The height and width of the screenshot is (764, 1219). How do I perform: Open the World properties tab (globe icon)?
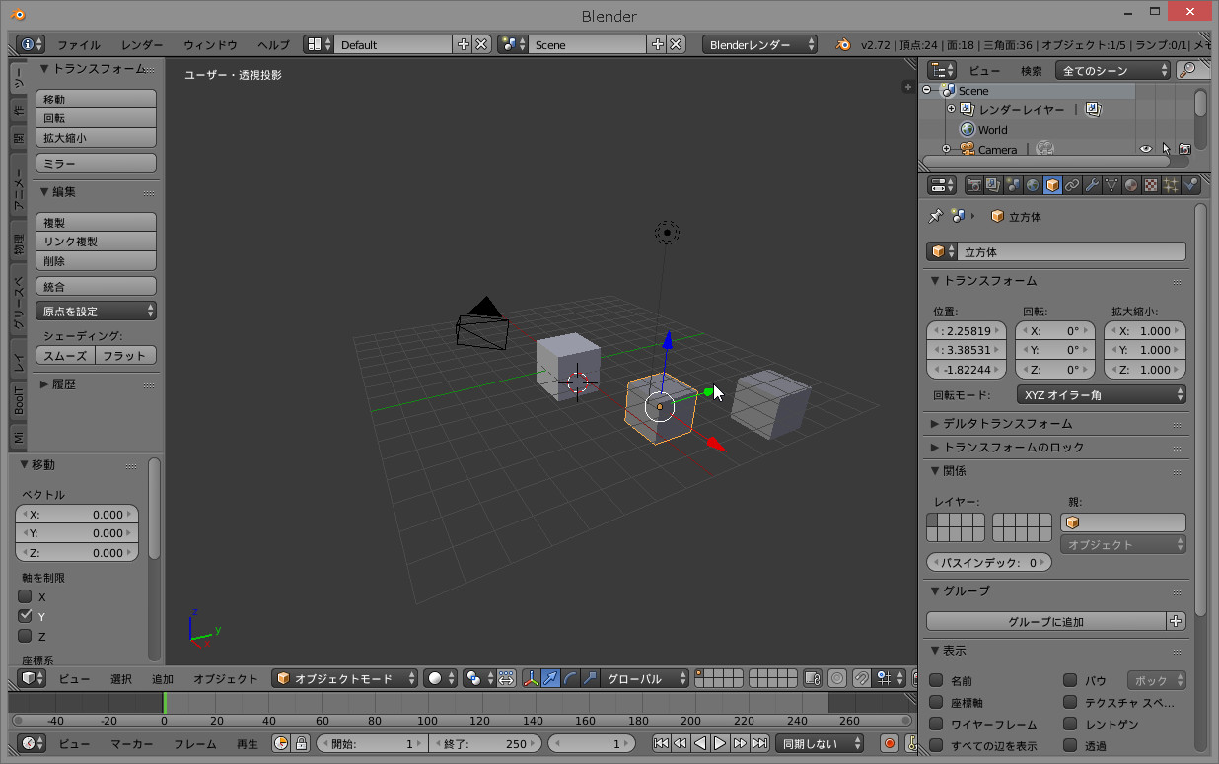pyautogui.click(x=1033, y=185)
